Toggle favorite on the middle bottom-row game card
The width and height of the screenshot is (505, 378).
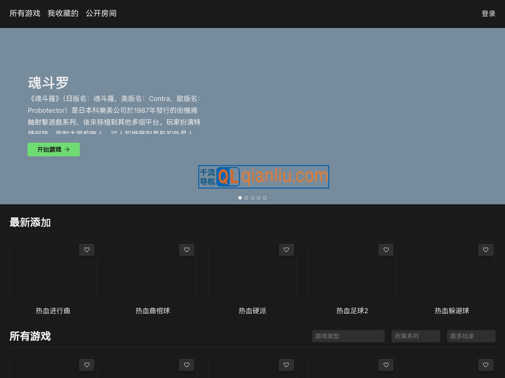[x=286, y=365]
